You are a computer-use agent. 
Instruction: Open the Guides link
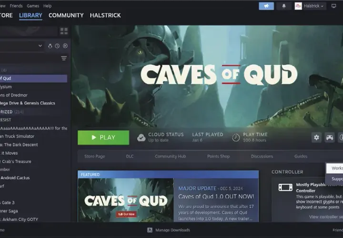tap(301, 156)
